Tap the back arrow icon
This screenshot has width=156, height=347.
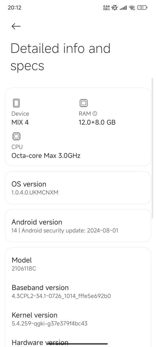16,26
